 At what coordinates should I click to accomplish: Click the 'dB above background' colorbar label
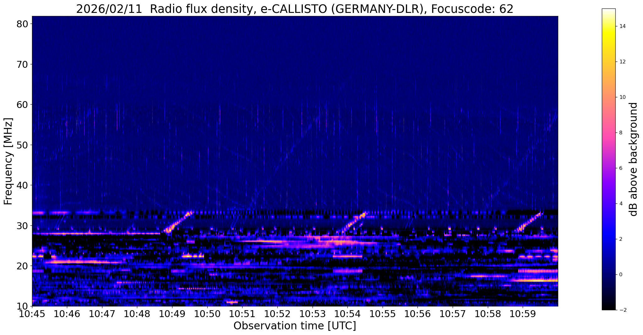(x=634, y=159)
